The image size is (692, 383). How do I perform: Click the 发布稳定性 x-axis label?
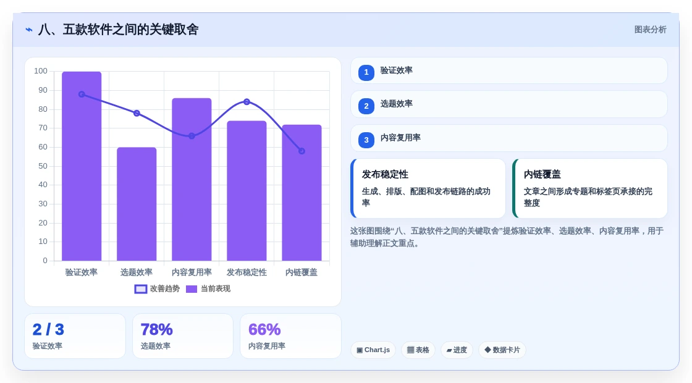pos(247,272)
